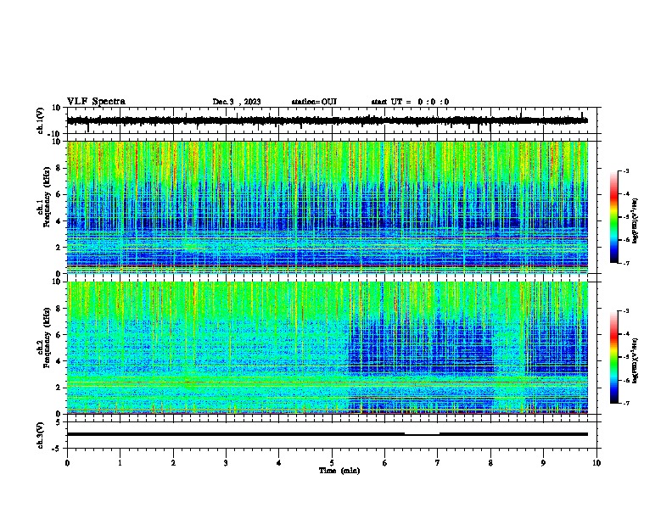Click the ch.1 voltage waveform trace
Image resolution: width=672 pixels, height=519 pixels.
pos(328,120)
